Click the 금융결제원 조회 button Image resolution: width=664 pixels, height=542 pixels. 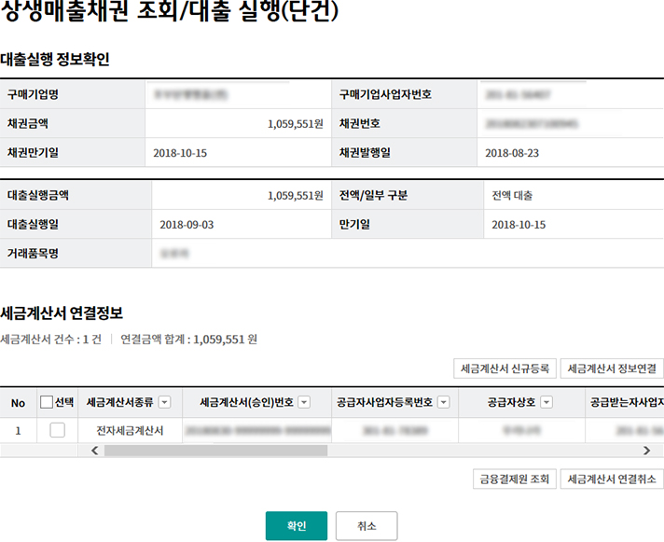514,479
